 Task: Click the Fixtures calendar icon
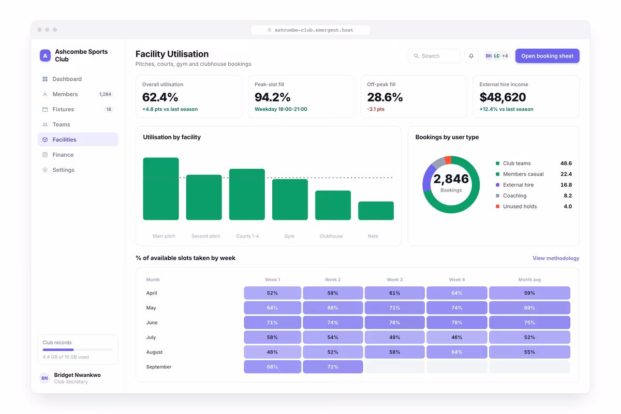[x=45, y=109]
